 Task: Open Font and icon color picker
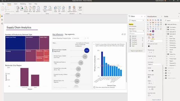149,46
